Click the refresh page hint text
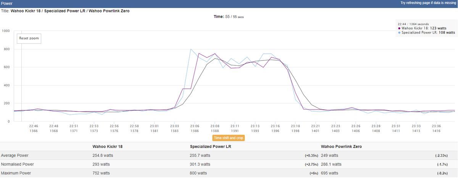 (x=428, y=3)
